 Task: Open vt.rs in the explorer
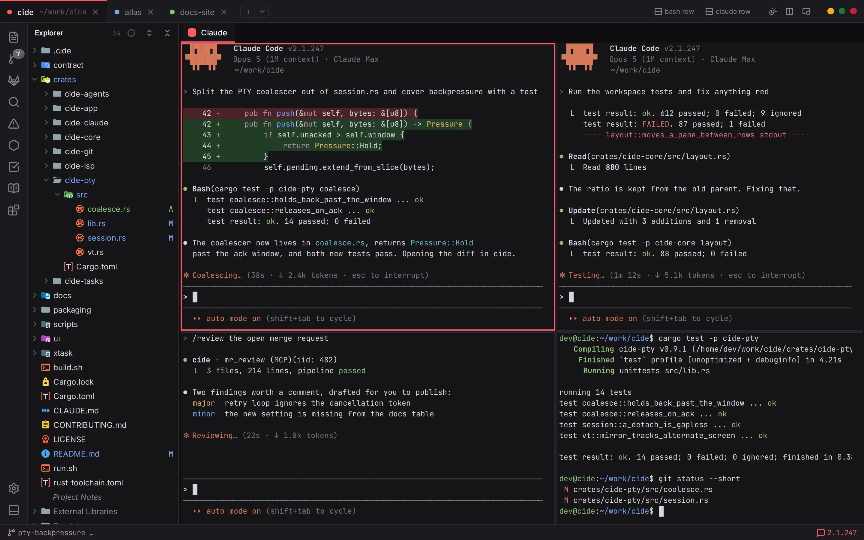click(x=95, y=253)
